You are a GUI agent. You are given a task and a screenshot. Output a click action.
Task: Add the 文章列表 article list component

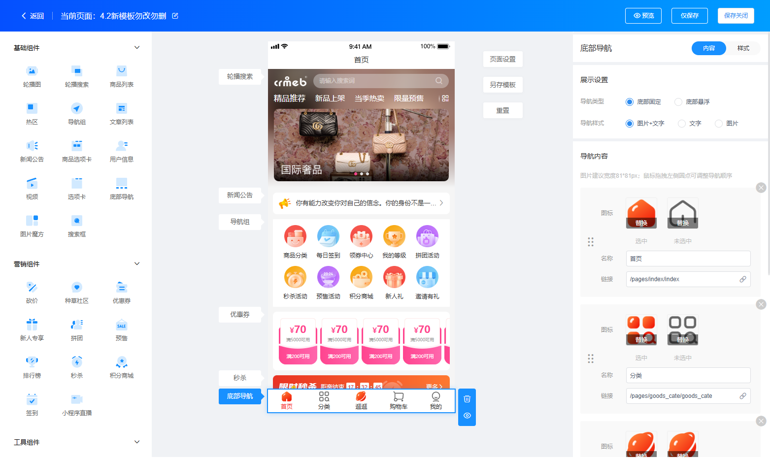coord(122,114)
